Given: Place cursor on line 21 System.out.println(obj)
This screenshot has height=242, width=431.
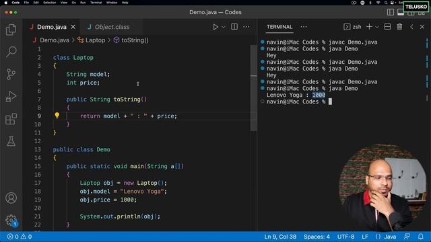Looking at the screenshot, I should coord(120,216).
